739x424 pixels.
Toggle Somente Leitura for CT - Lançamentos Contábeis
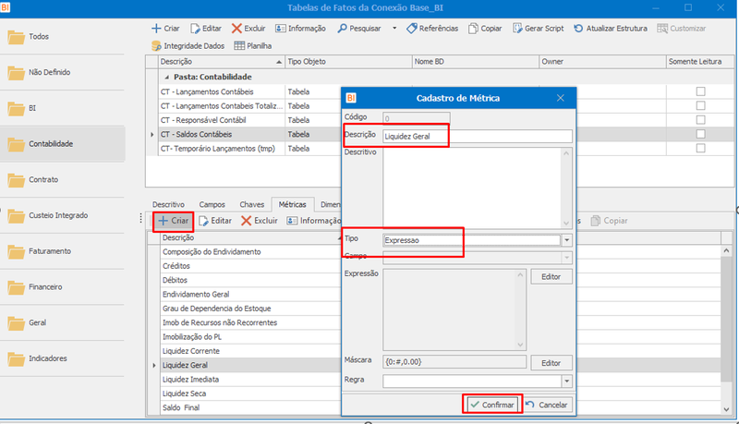701,91
